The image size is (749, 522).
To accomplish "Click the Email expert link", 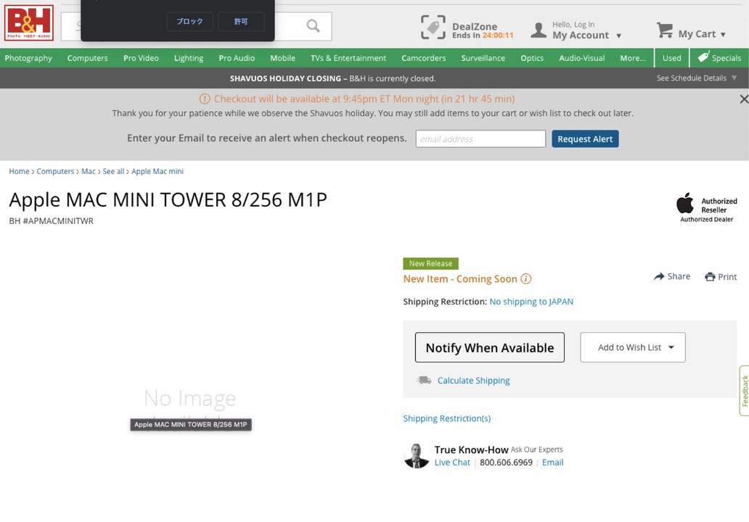I will point(552,463).
